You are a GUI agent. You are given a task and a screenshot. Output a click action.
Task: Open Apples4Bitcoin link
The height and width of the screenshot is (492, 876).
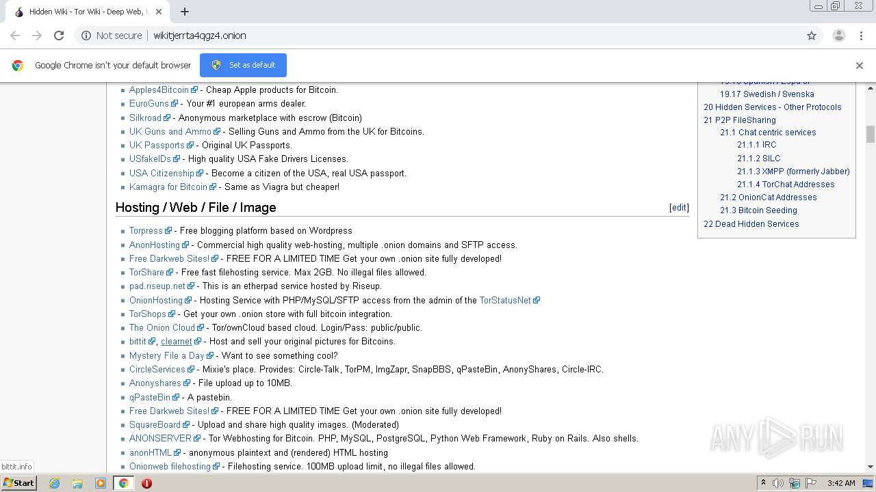(x=159, y=90)
